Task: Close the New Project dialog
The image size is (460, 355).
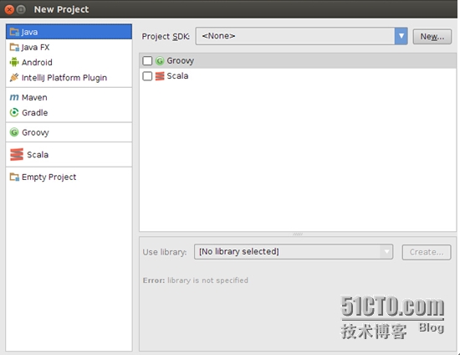Action: [9, 9]
